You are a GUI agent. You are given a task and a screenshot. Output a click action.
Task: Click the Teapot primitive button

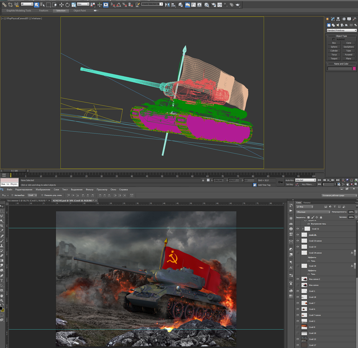pos(334,59)
